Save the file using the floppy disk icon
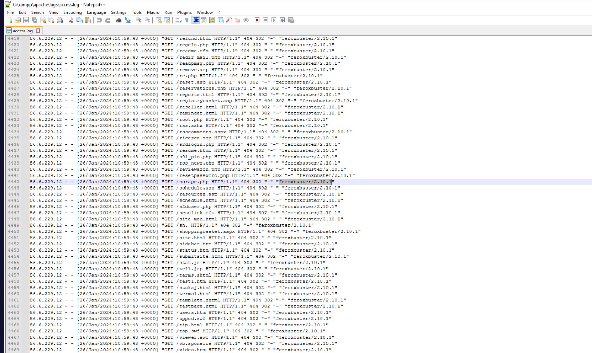This screenshot has width=592, height=353. point(26,20)
